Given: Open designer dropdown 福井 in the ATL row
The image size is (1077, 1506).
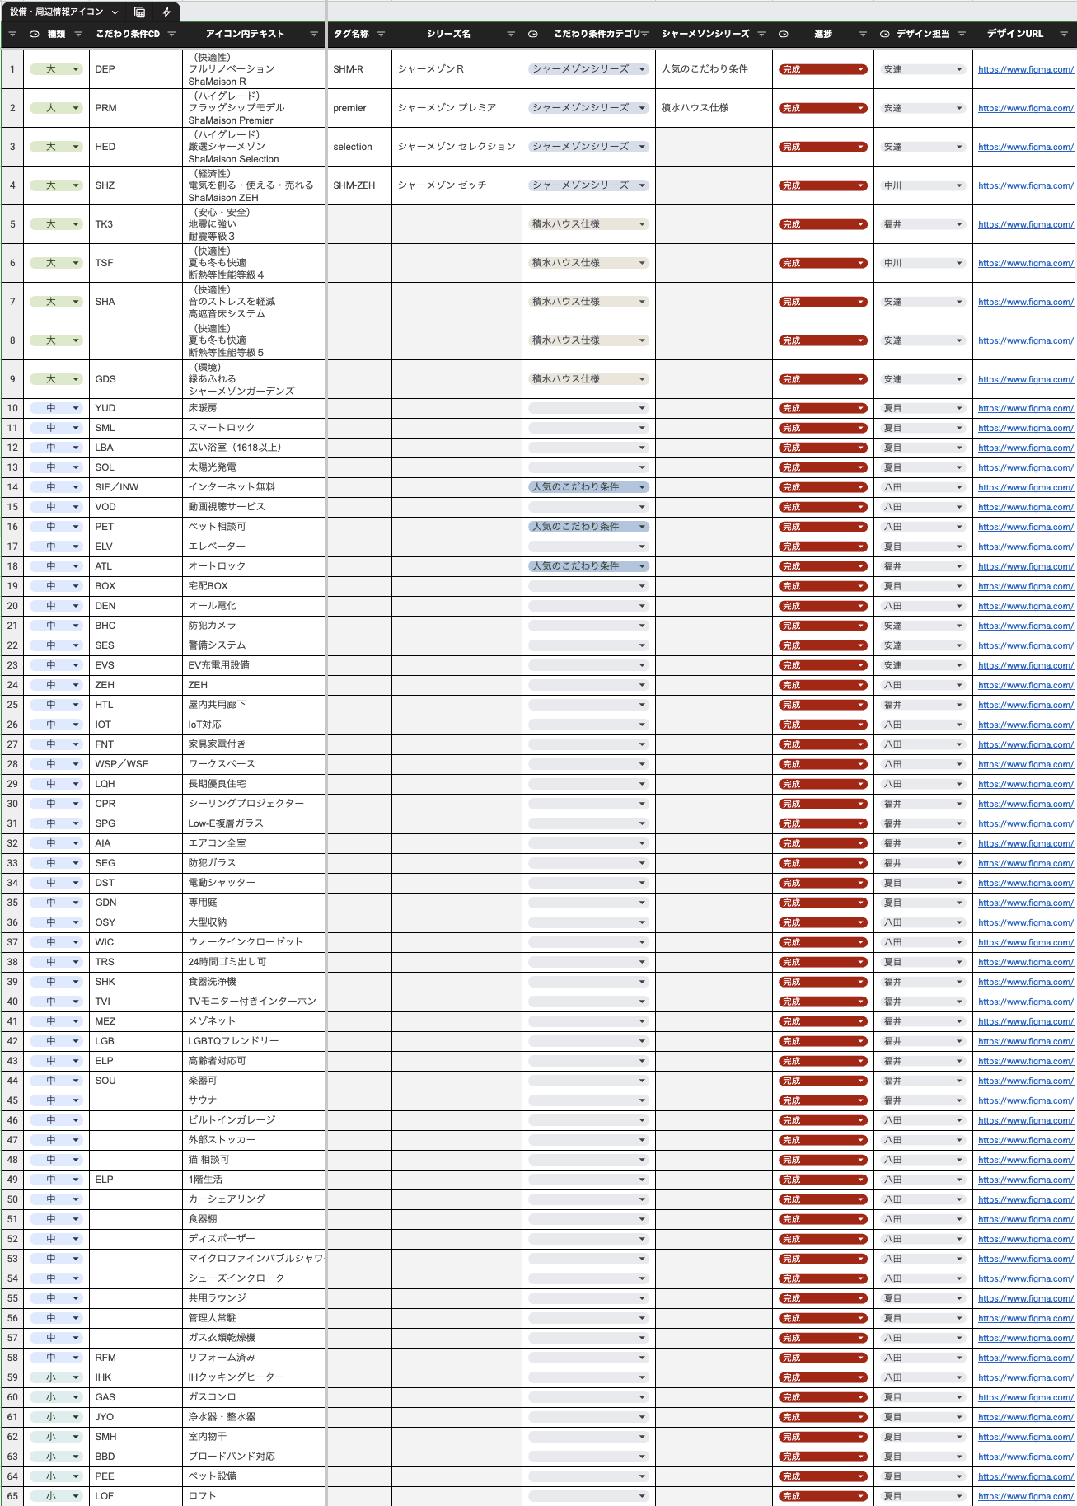Looking at the screenshot, I should (923, 566).
